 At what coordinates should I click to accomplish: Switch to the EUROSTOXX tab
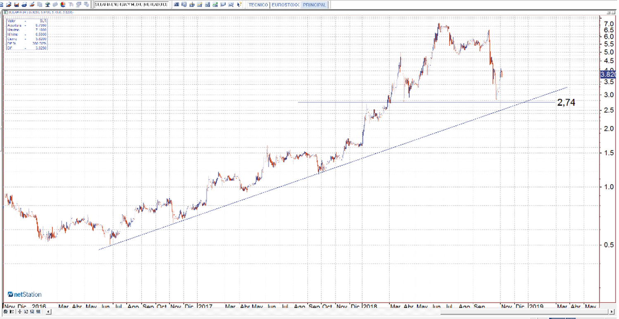[x=285, y=5]
